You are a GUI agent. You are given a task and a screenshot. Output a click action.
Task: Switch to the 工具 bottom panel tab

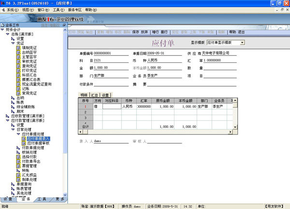point(42,199)
